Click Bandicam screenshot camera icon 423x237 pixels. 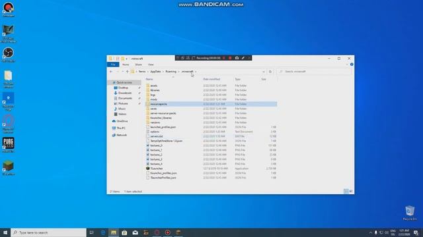coord(237,58)
